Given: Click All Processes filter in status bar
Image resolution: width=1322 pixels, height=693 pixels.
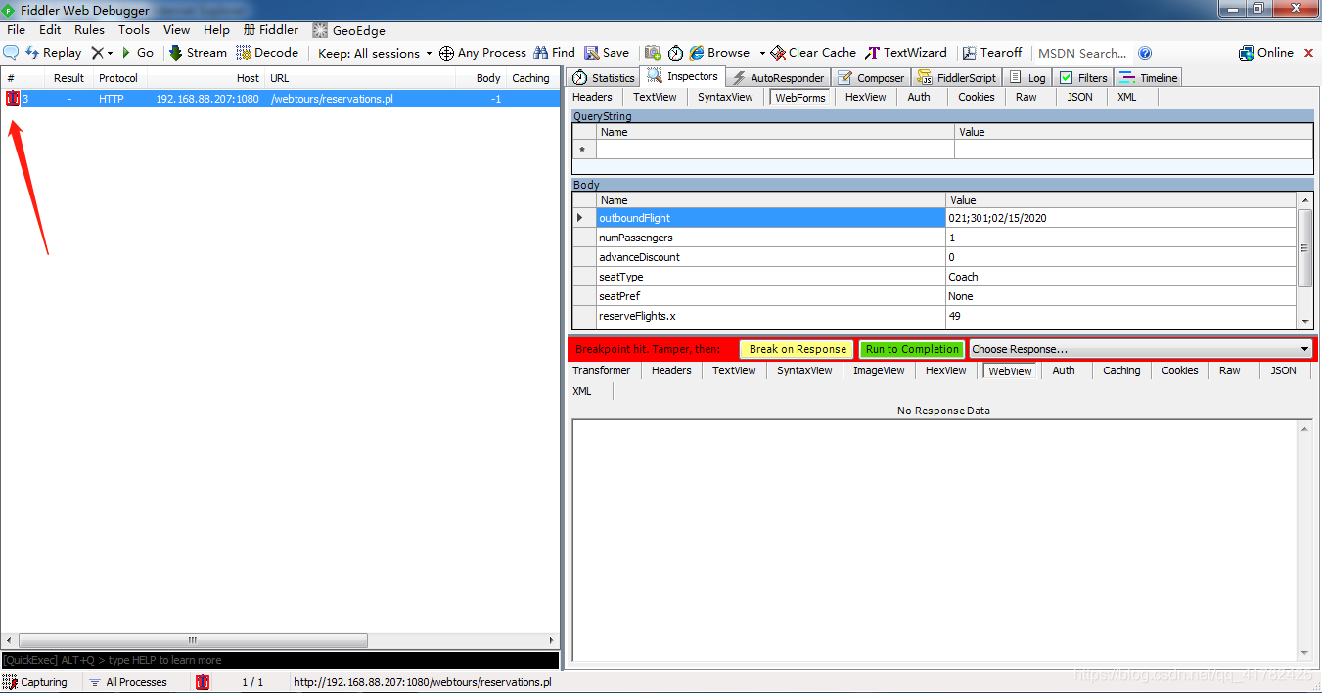Looking at the screenshot, I should point(127,682).
